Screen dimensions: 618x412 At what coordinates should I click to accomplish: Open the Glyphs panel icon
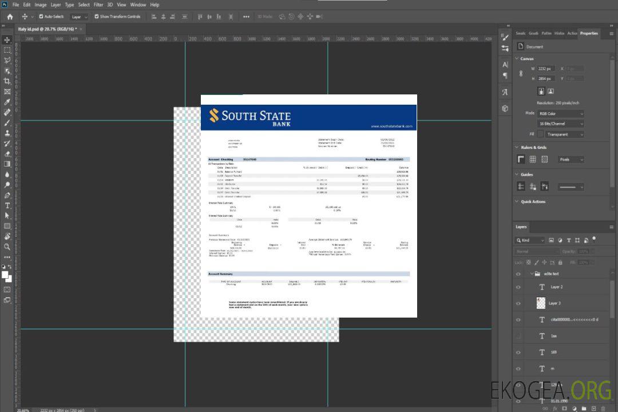click(x=505, y=92)
